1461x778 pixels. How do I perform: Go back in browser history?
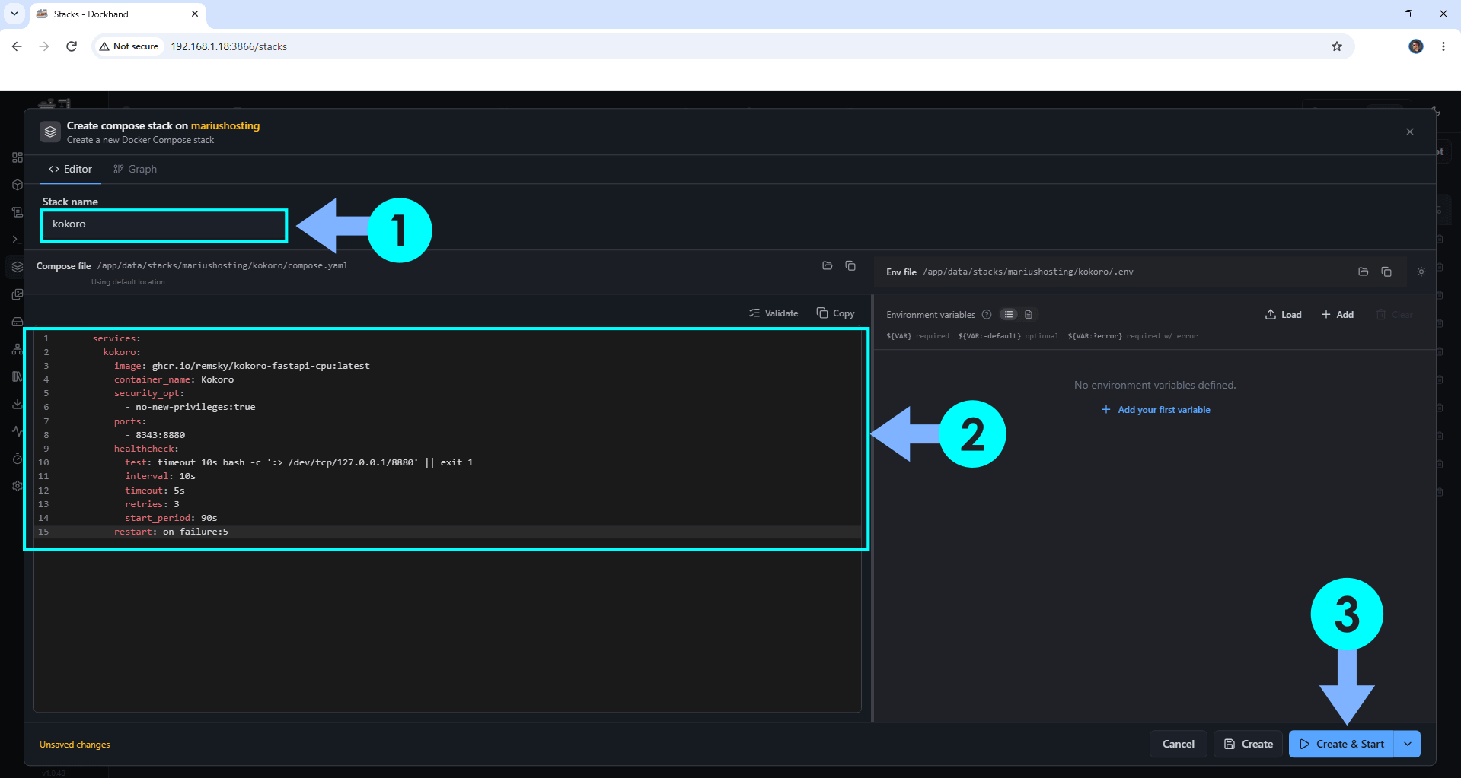click(17, 46)
